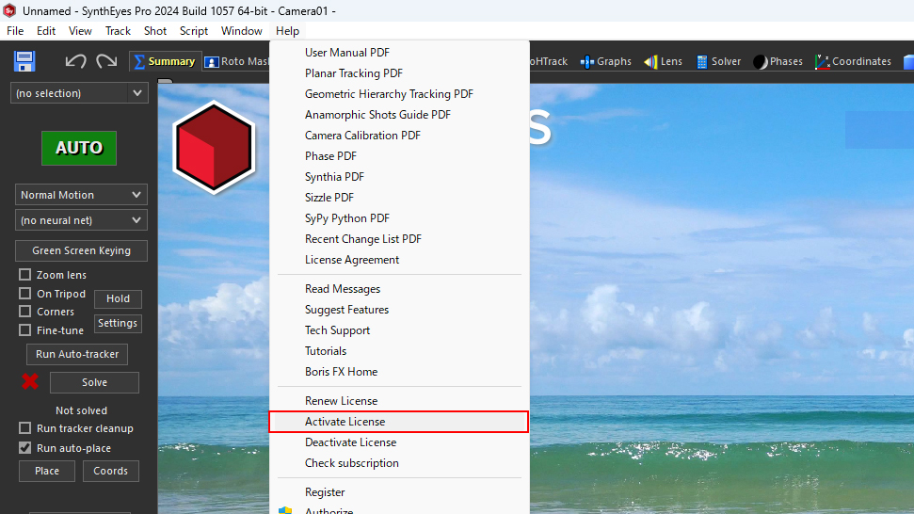Select Register in the Help menu

[x=399, y=491]
